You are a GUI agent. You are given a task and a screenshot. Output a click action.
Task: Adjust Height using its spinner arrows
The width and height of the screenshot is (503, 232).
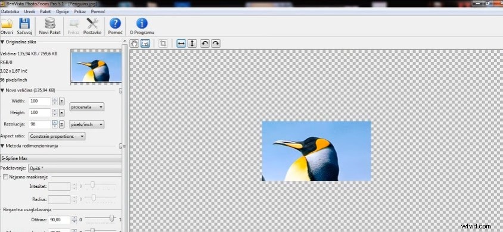coord(55,112)
